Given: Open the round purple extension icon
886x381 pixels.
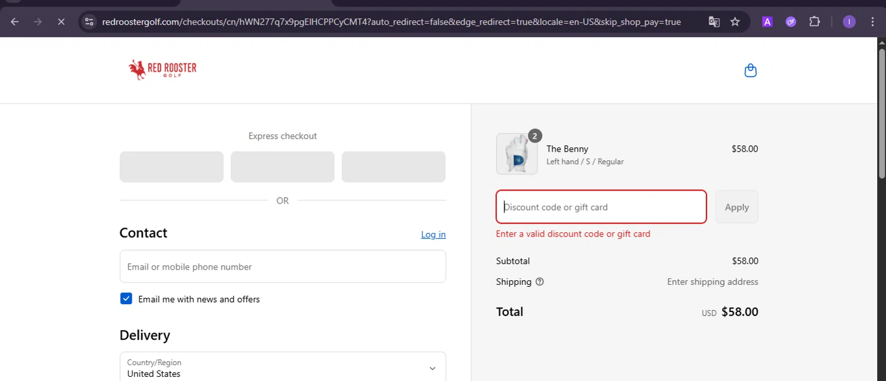Looking at the screenshot, I should (x=791, y=22).
